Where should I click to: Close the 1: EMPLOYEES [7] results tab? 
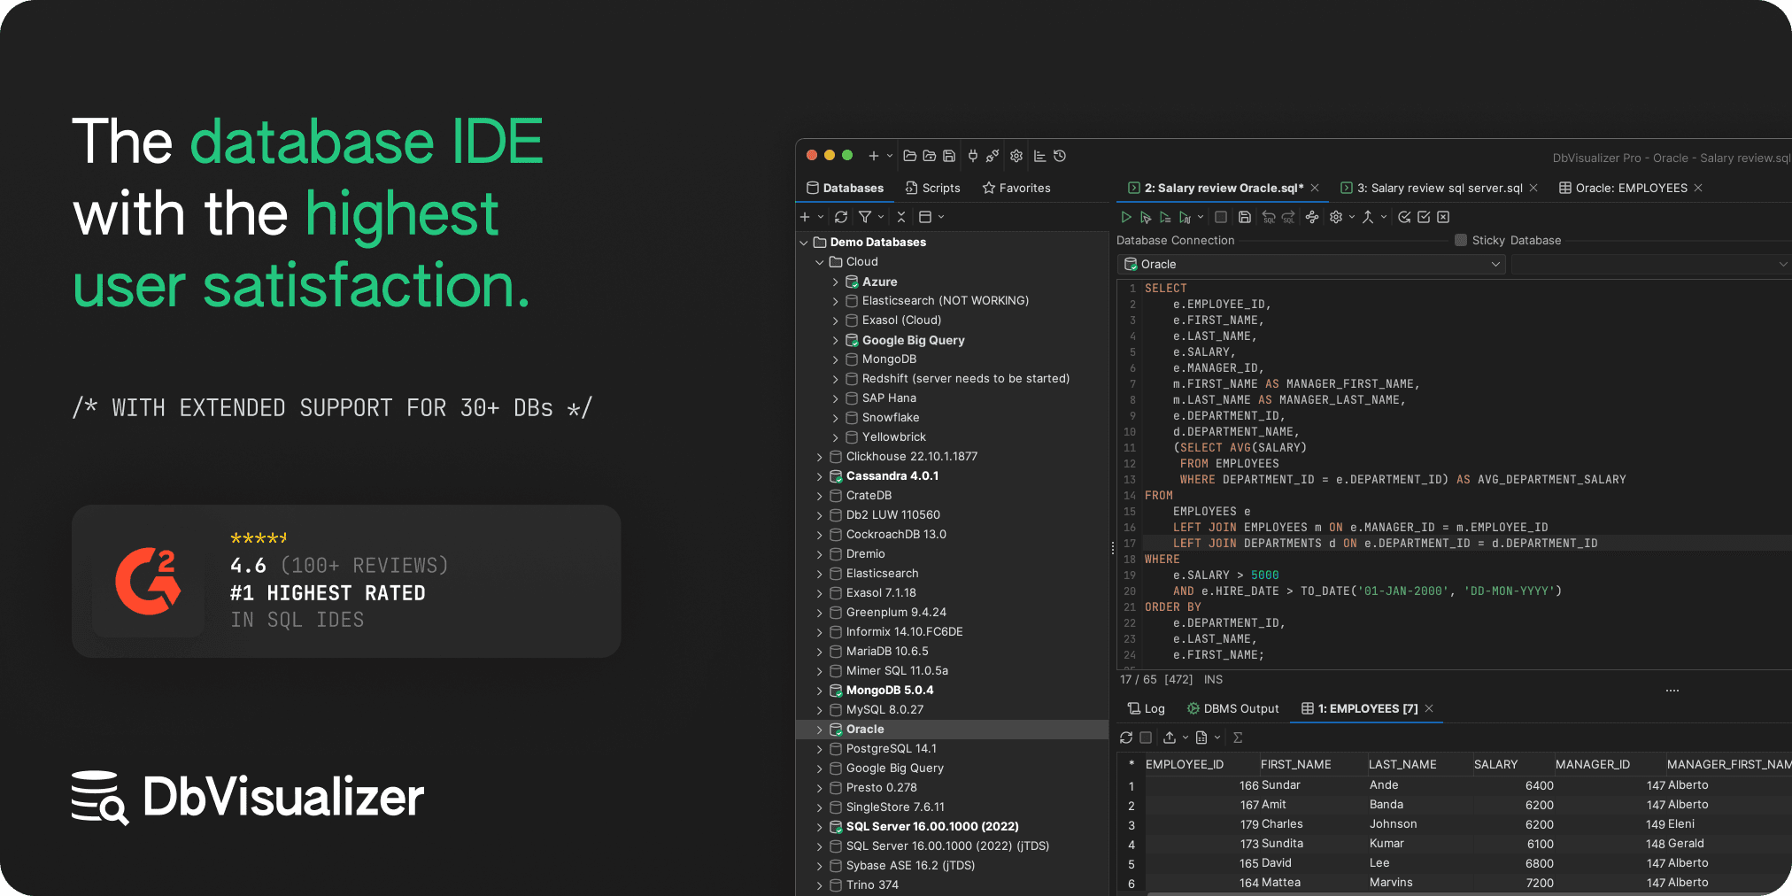click(x=1428, y=708)
